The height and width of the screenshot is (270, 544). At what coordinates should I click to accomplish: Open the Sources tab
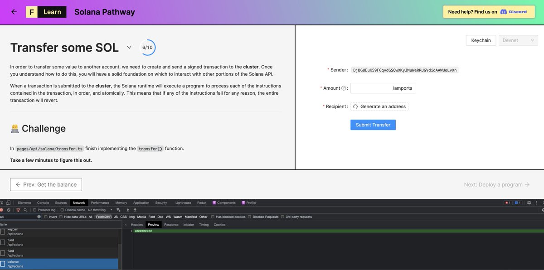(61, 203)
